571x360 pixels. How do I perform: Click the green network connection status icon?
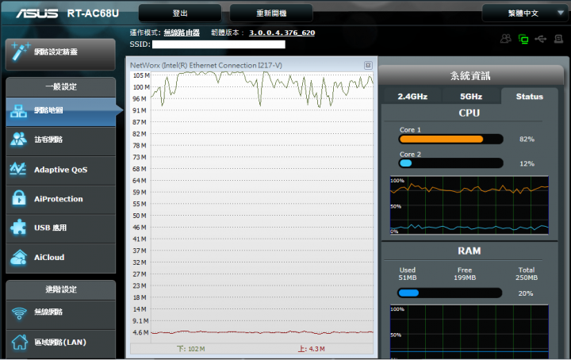(x=523, y=39)
